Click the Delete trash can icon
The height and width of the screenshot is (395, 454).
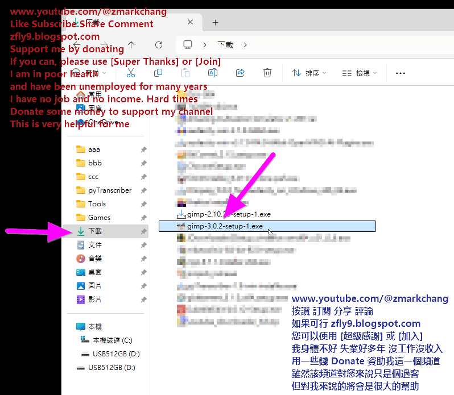[x=267, y=73]
